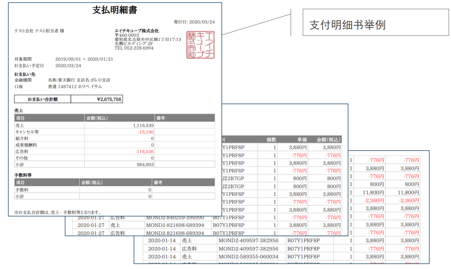Viewport: 451px width, 269px height.
Task: Click the 手数料 row label in the fee table
Action: click(x=21, y=190)
